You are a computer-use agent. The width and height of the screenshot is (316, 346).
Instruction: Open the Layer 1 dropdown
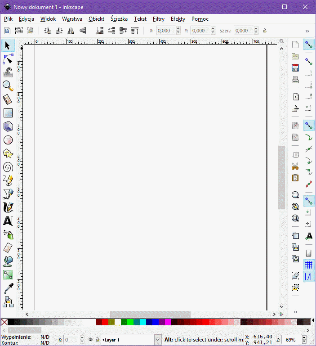[x=158, y=340]
